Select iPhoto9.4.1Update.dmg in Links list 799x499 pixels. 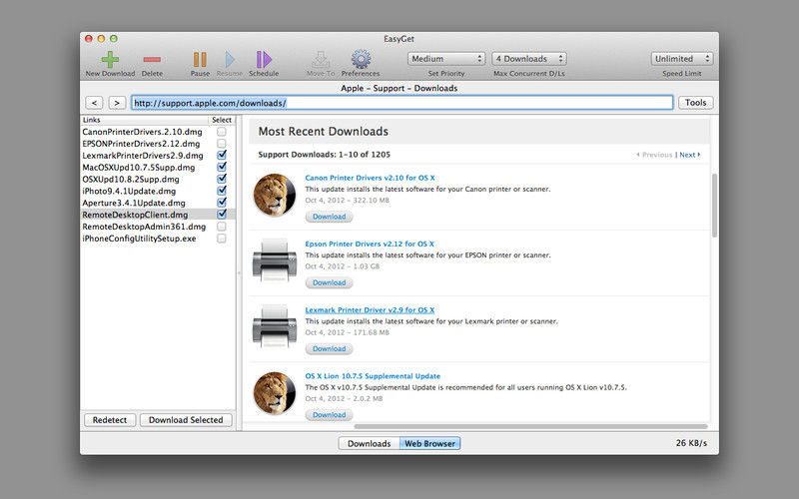[x=129, y=191]
